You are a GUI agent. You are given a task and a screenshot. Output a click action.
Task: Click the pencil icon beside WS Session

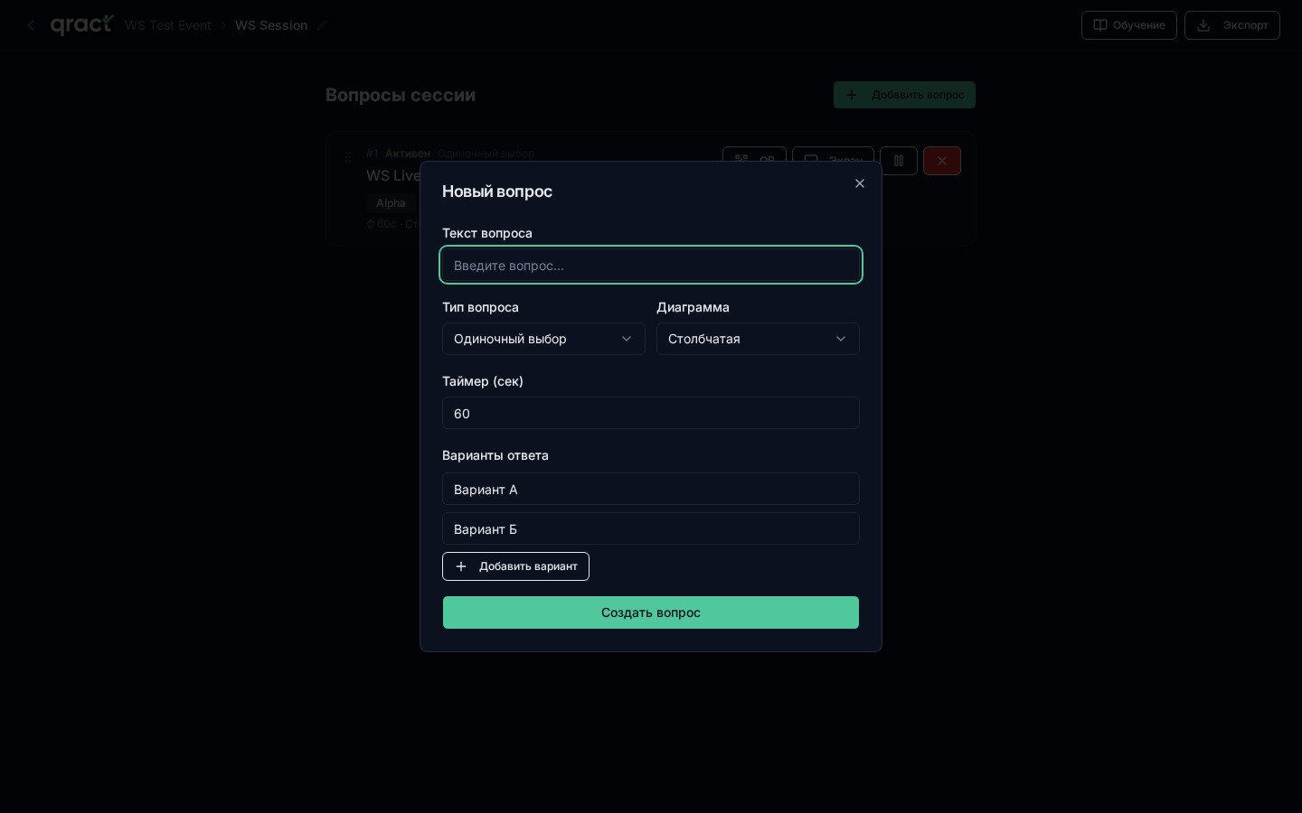click(x=321, y=25)
